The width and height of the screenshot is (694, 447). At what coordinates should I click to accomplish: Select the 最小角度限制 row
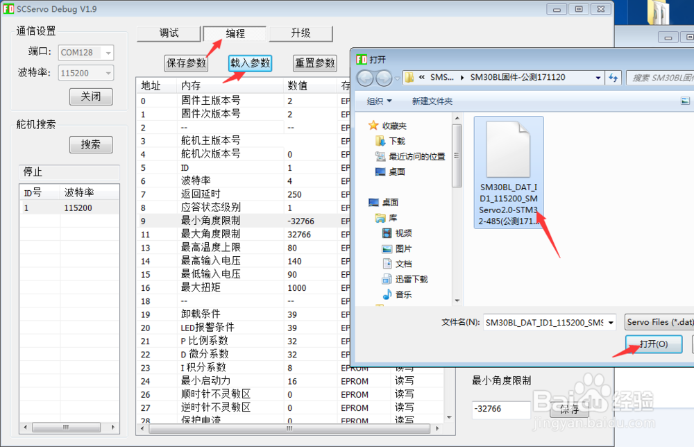244,221
